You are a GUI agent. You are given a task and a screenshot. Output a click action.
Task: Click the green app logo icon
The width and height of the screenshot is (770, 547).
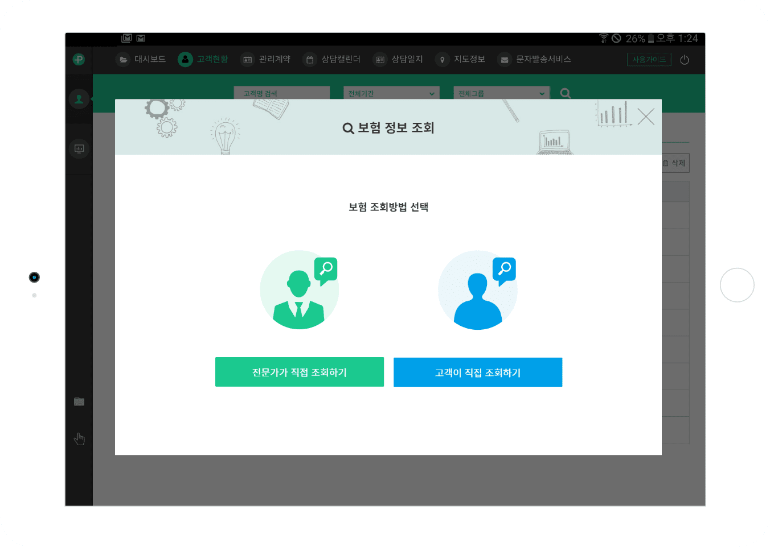tap(79, 59)
